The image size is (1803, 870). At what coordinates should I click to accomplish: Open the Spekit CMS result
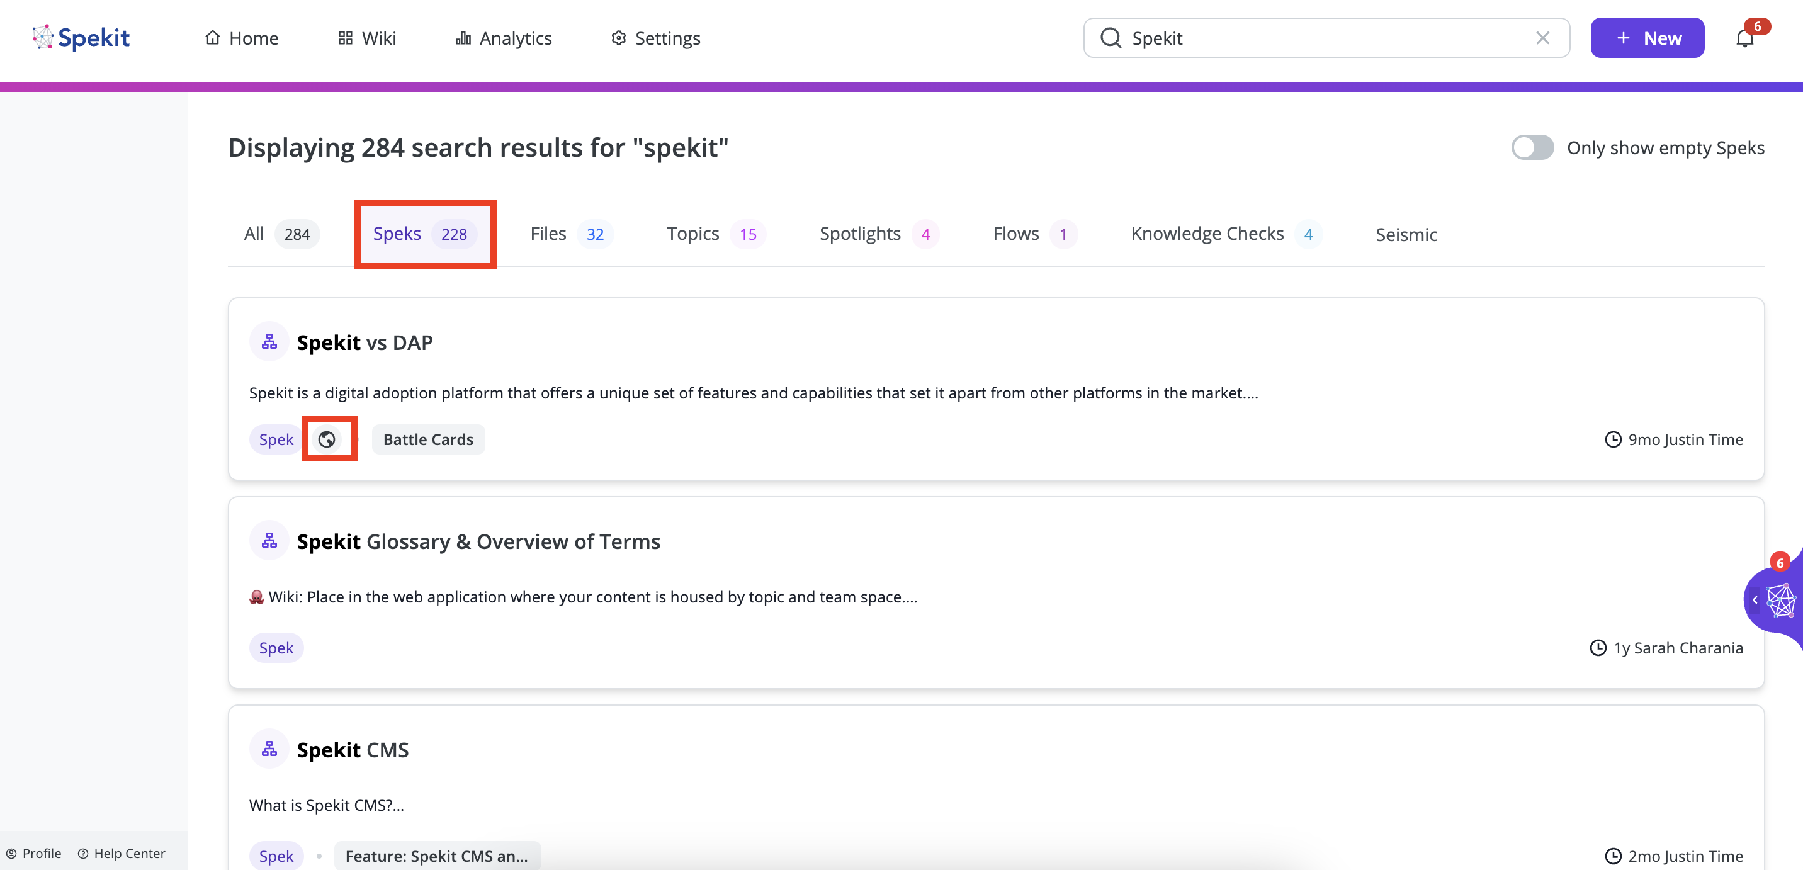pos(353,750)
